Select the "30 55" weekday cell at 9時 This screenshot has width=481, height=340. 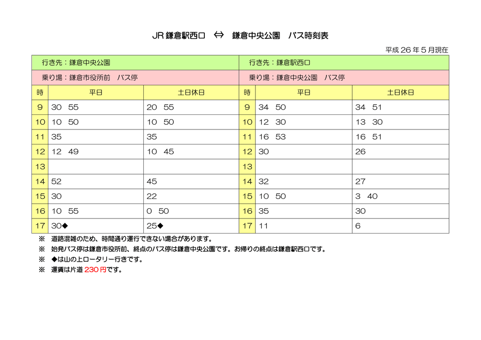coord(96,107)
